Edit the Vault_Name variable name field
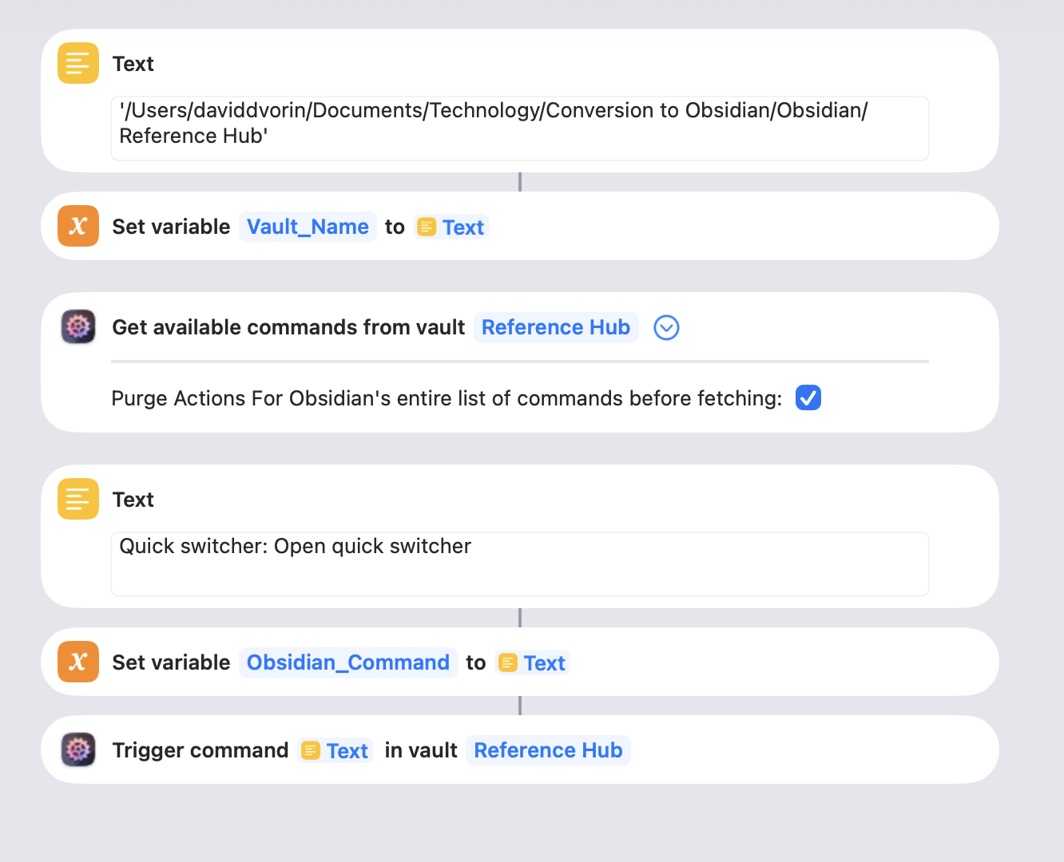 click(308, 227)
